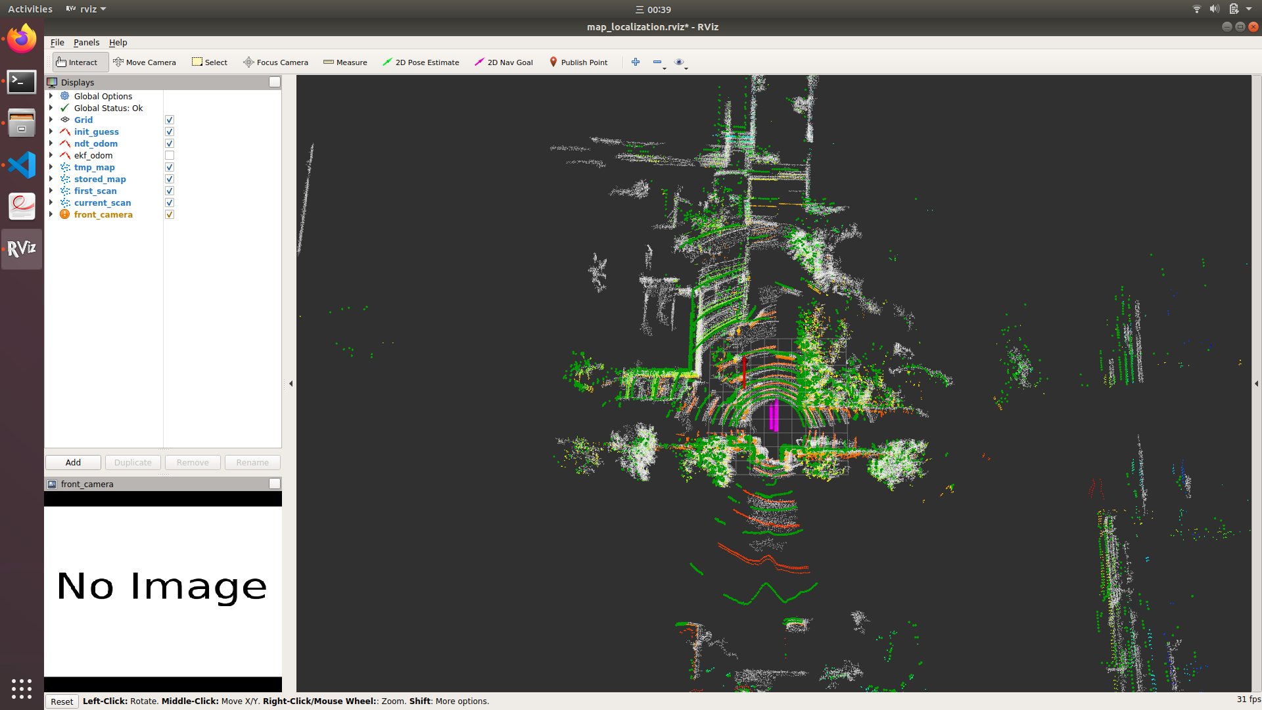Expand the front_camera display properties
This screenshot has width=1262, height=710.
52,214
